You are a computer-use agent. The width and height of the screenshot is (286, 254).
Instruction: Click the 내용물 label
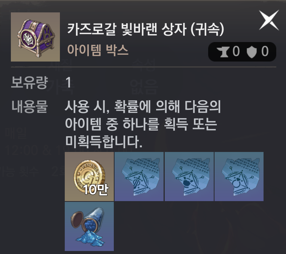point(30,107)
